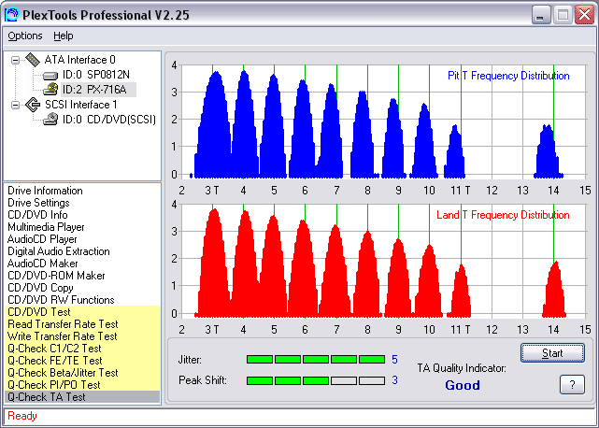Image resolution: width=599 pixels, height=428 pixels.
Task: Click the PlexTools application icon in title bar
Action: pos(12,15)
